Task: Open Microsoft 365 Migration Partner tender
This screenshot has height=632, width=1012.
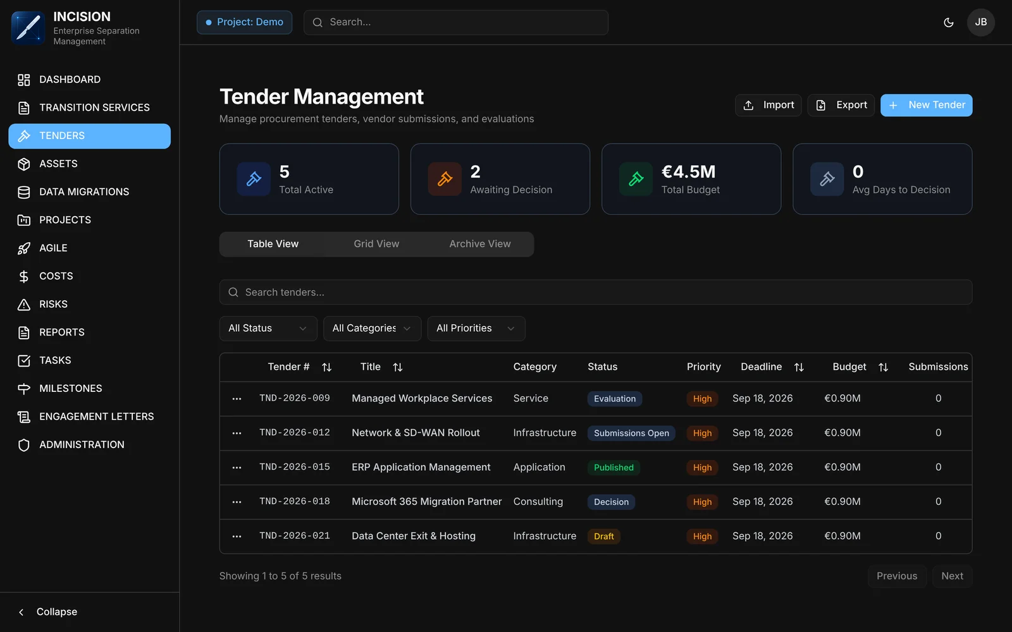Action: click(x=427, y=502)
